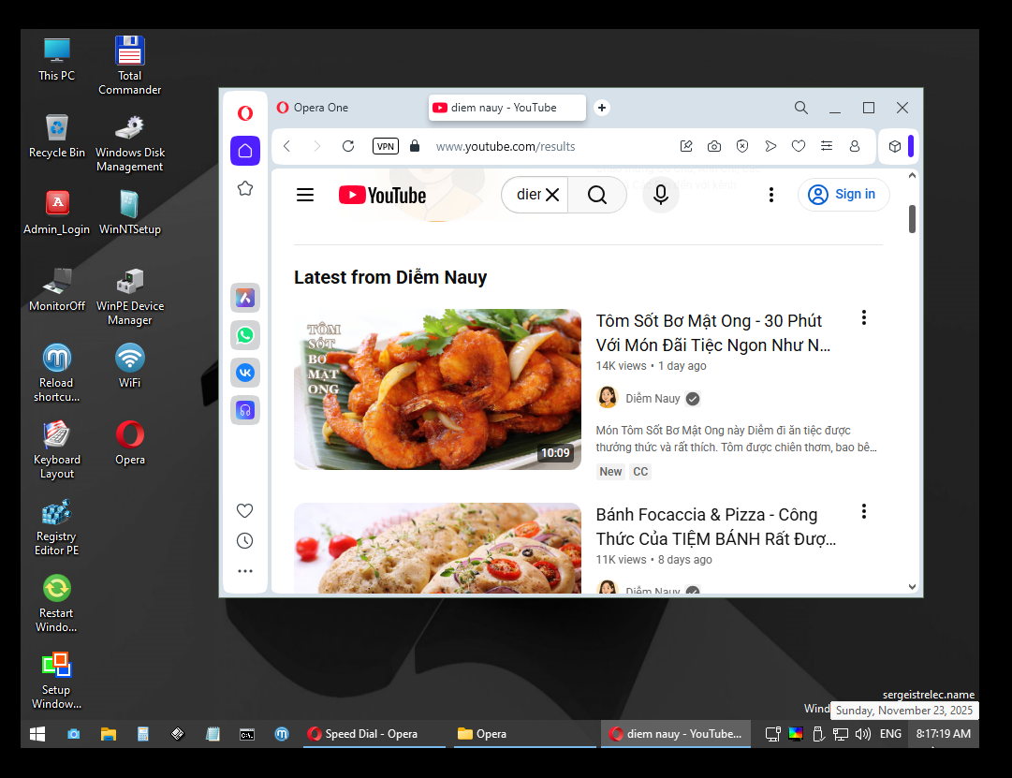The height and width of the screenshot is (778, 1012).
Task: Toggle the VPN badge in address bar
Action: (386, 147)
